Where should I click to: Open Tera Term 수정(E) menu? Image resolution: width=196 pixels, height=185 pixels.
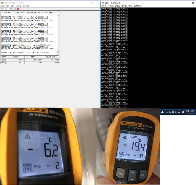pos(111,6)
